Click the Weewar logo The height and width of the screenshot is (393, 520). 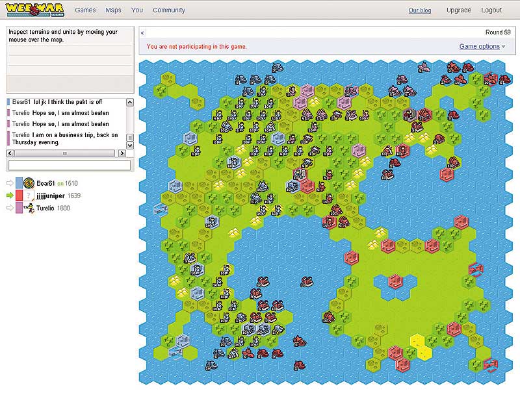click(34, 10)
